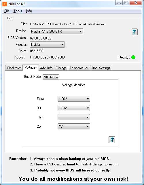Open help next to Device selector
The image size is (144, 185).
134,32
